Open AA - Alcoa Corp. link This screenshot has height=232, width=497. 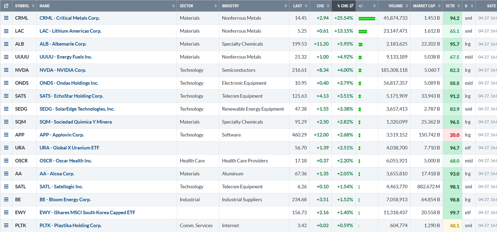[57, 174]
